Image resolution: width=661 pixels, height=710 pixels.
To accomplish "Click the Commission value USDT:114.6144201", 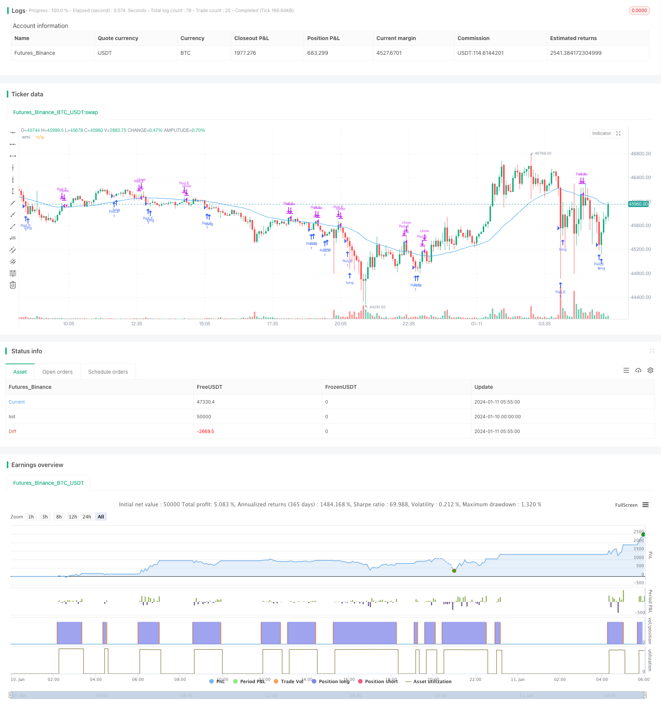I will (x=480, y=53).
